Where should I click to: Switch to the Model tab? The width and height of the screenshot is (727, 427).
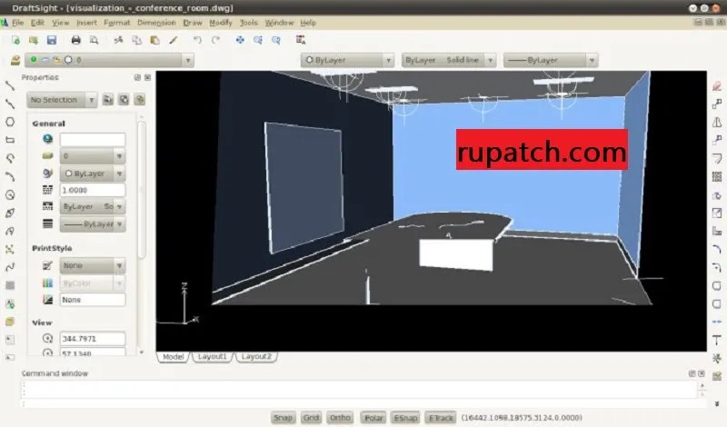(173, 357)
